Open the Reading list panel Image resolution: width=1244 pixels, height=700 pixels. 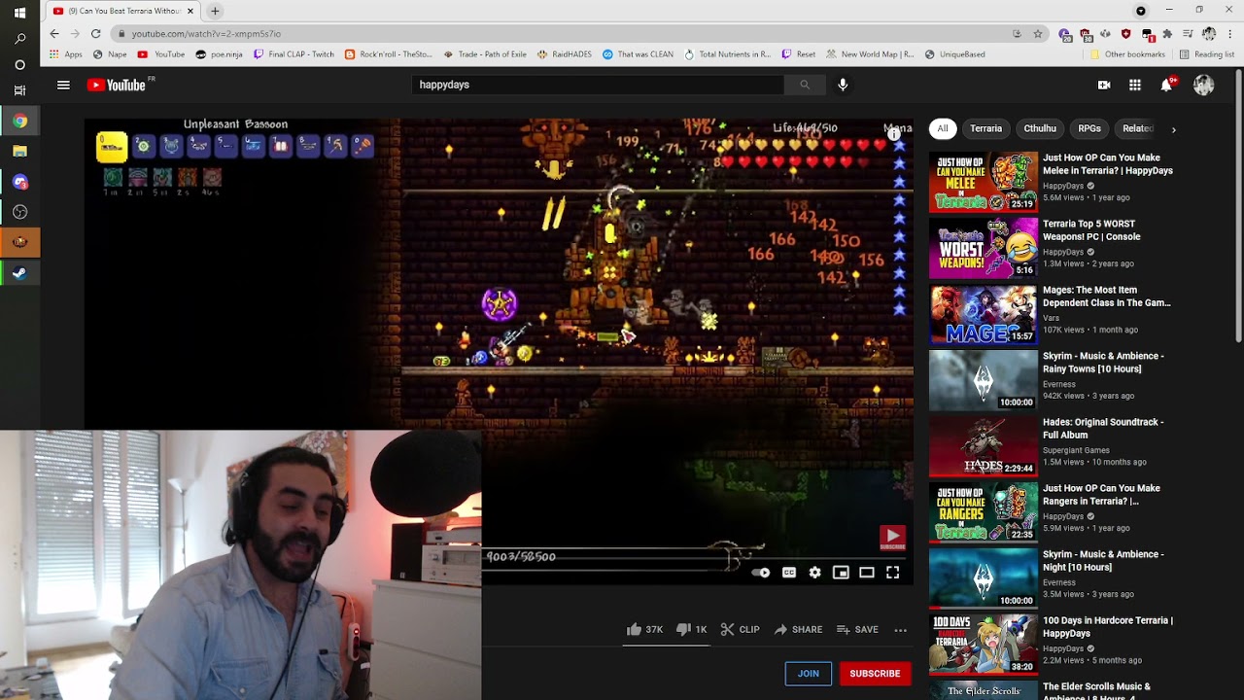tap(1207, 54)
